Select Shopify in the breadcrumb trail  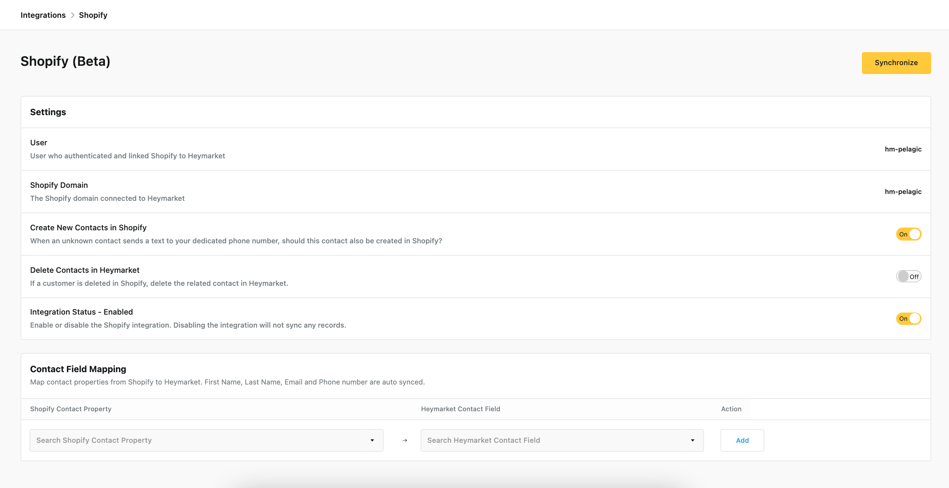93,15
